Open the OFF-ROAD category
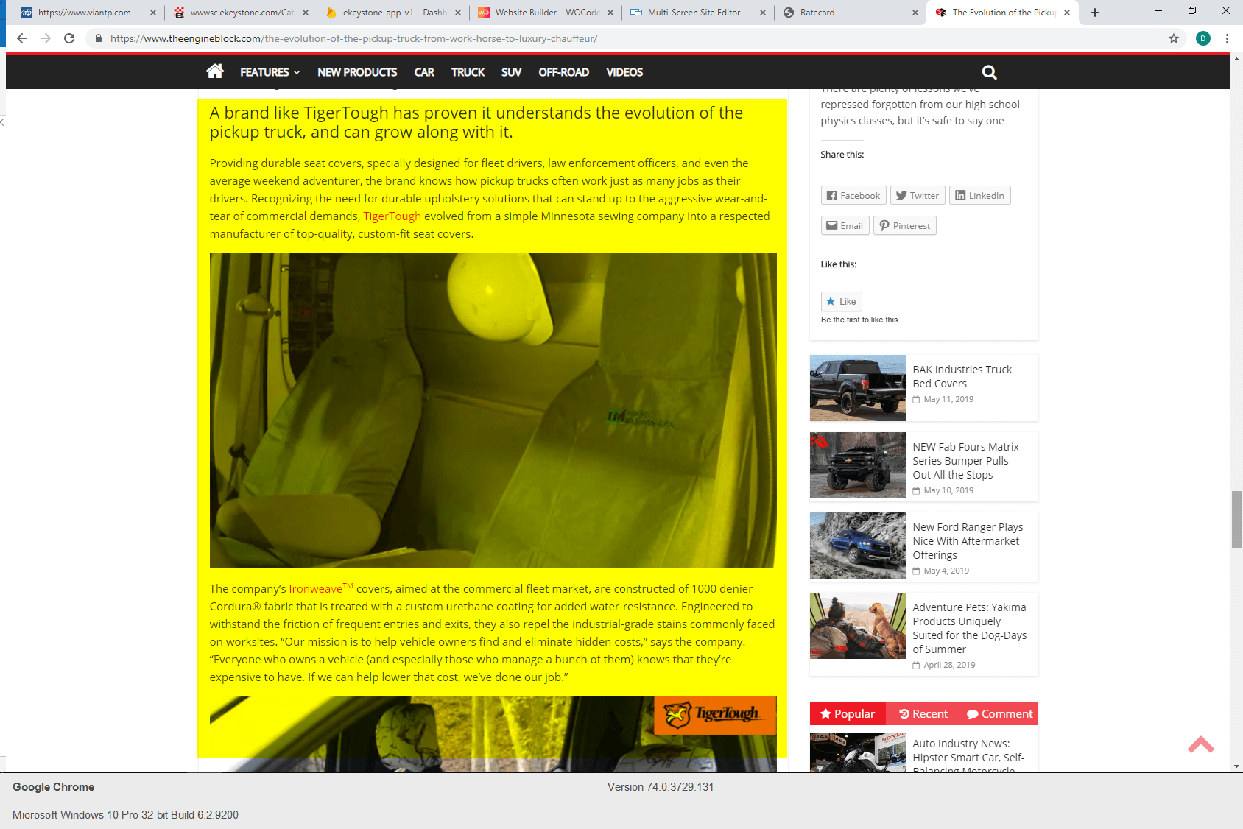Image resolution: width=1243 pixels, height=829 pixels. 563,72
